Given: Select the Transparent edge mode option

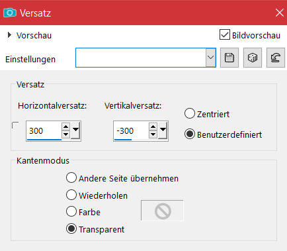Looking at the screenshot, I should click(71, 228).
